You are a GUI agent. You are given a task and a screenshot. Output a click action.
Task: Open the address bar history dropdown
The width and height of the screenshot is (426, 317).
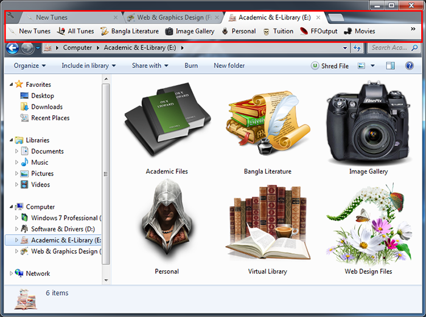click(345, 48)
